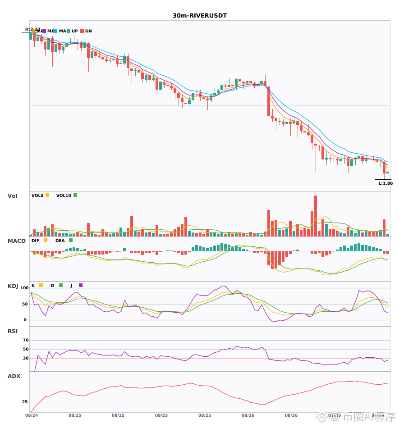Select the KDJ panel label
Image resolution: width=399 pixels, height=428 pixels.
click(13, 286)
